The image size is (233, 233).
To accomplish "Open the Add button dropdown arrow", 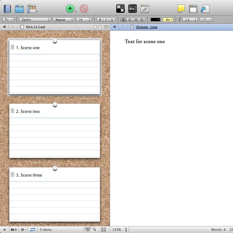I will 76,11.
